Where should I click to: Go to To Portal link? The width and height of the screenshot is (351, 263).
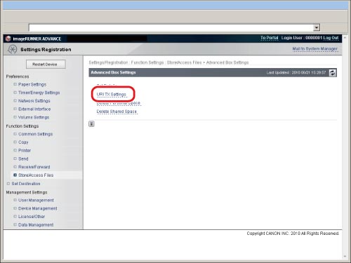[270, 38]
